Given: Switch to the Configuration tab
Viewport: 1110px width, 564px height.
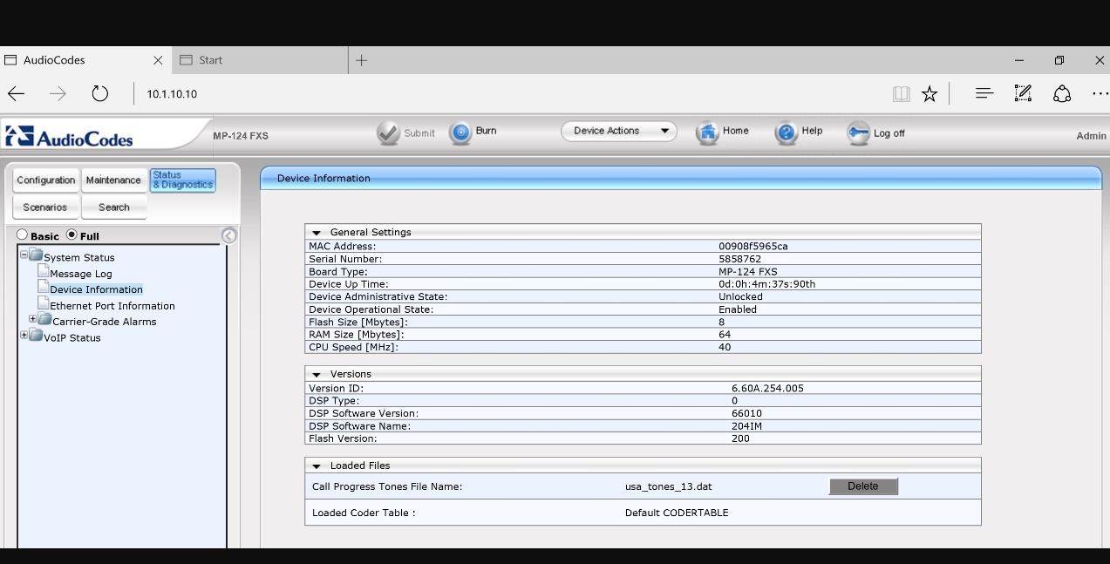Looking at the screenshot, I should coord(45,180).
